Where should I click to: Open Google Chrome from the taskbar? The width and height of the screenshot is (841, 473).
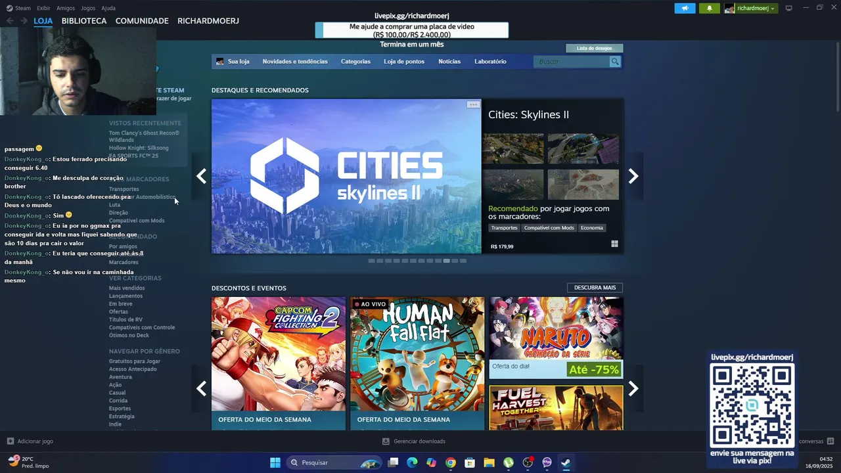coord(450,462)
